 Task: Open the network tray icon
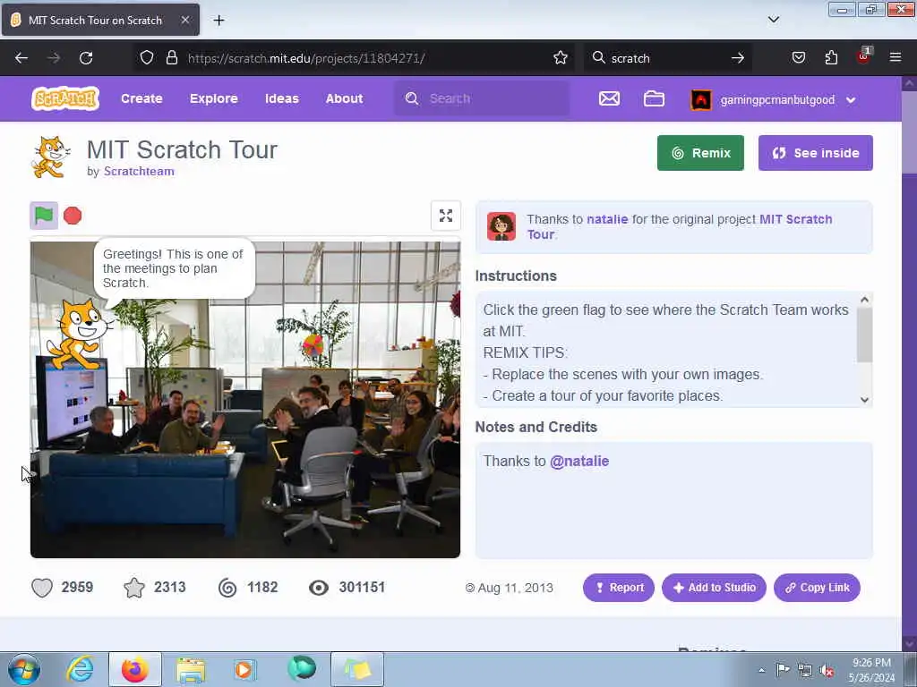[x=805, y=670]
